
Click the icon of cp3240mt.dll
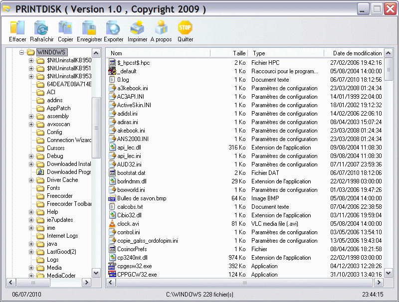(112, 258)
